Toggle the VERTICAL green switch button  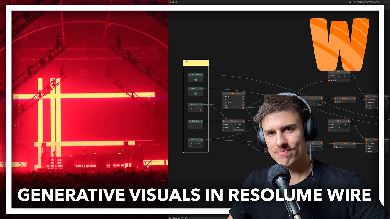(x=196, y=93)
